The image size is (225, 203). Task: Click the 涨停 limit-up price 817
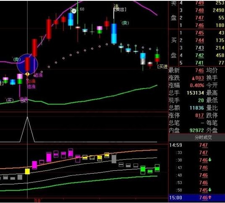tap(199, 115)
